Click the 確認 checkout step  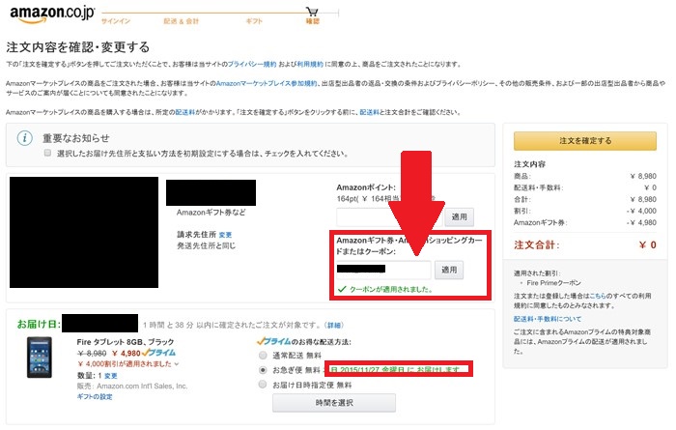[313, 21]
